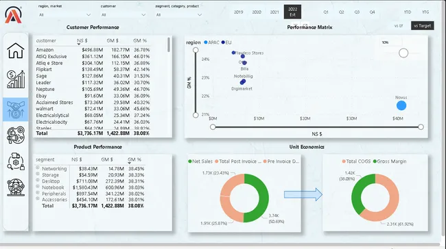Click the AtliQ logo icon
The image size is (446, 249).
point(13,15)
